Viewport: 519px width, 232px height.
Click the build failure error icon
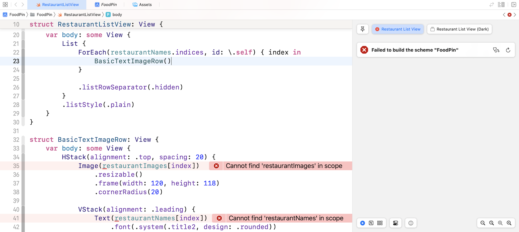tap(364, 50)
